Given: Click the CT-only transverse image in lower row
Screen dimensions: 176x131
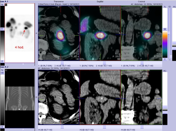Looking at the screenshot, I should coord(59,97).
